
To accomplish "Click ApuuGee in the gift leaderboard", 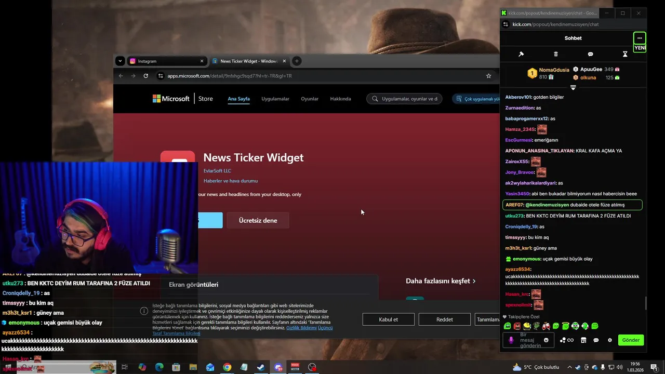I will [x=591, y=69].
